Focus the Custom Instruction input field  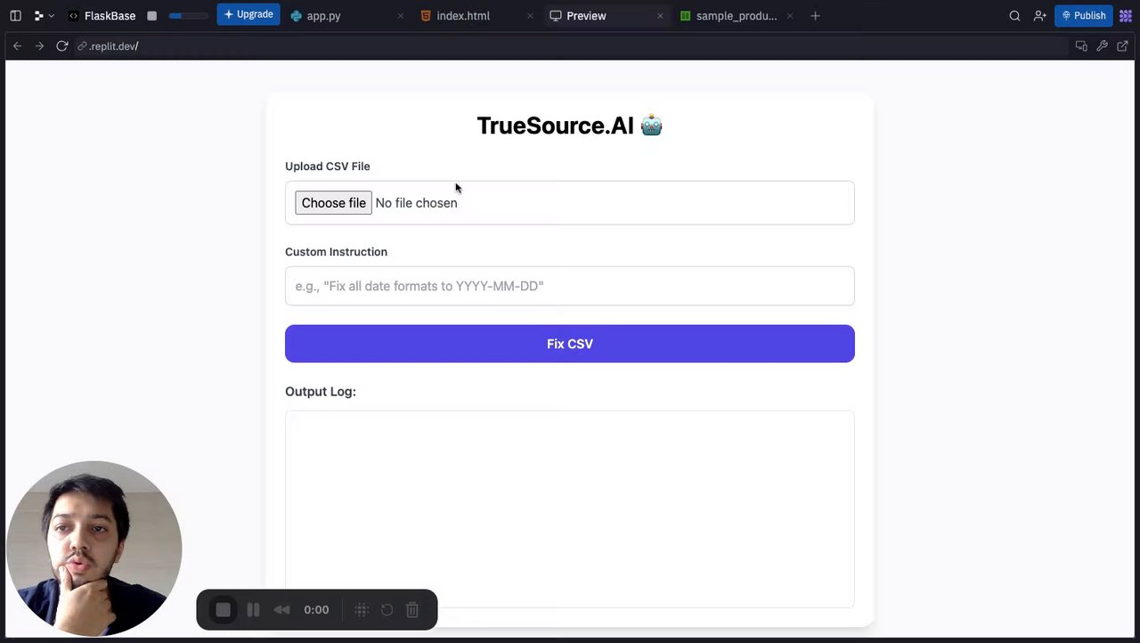570,286
